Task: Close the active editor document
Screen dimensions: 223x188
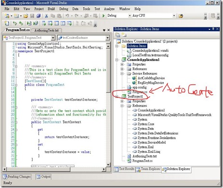Action: (x=109, y=30)
